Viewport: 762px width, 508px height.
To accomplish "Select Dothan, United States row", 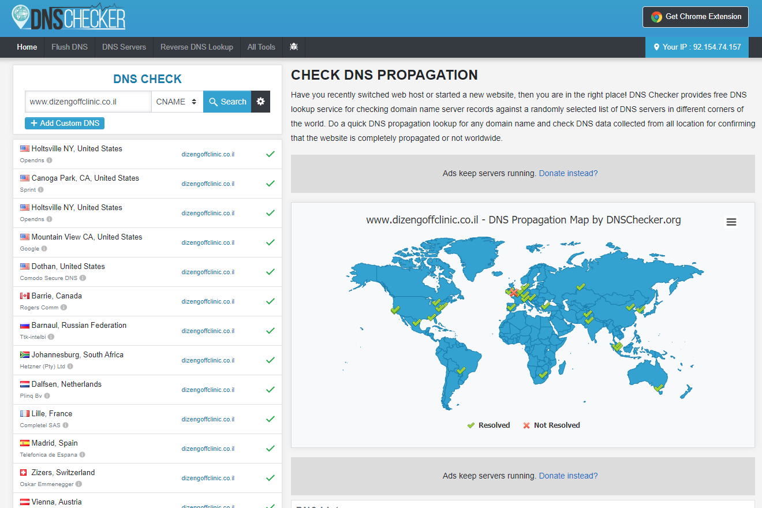I will 147,272.
